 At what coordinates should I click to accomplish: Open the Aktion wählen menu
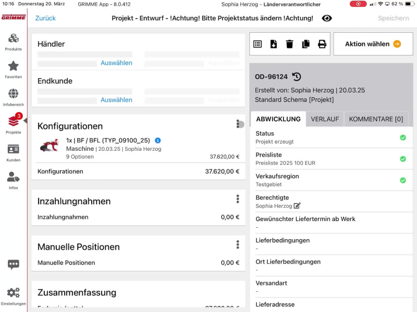tap(373, 44)
